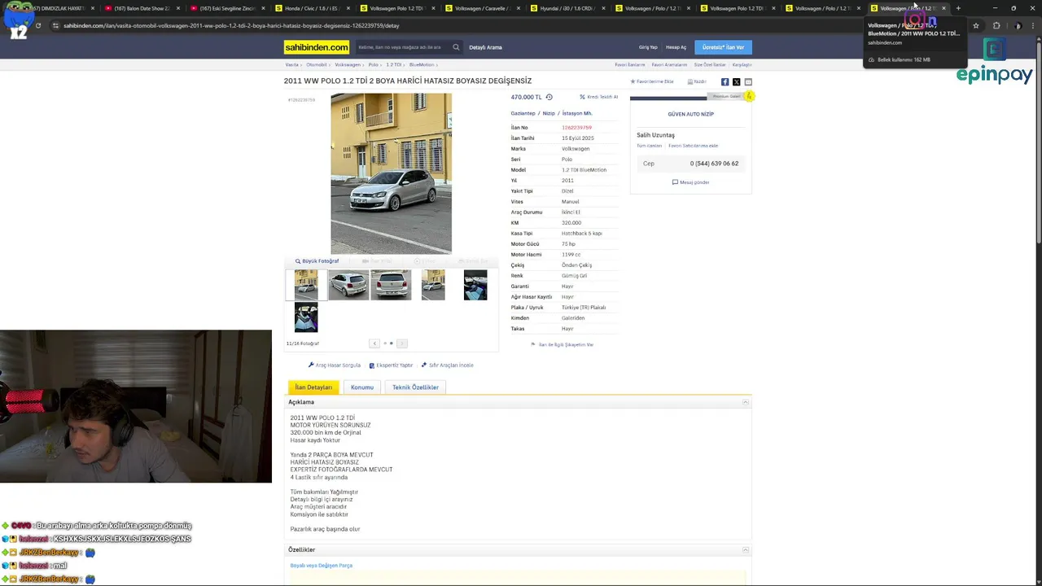
Task: Open the Teknik Özellikler tab
Action: coord(415,387)
